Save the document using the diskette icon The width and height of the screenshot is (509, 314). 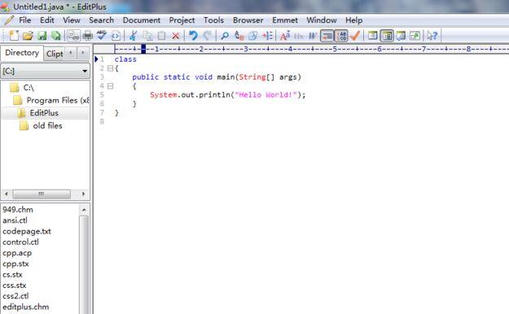(42, 35)
